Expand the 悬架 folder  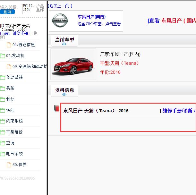point(10,89)
